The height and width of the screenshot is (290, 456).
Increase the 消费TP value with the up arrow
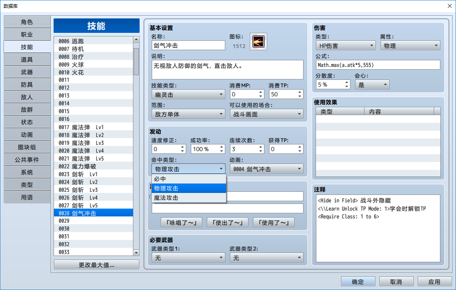coord(300,92)
